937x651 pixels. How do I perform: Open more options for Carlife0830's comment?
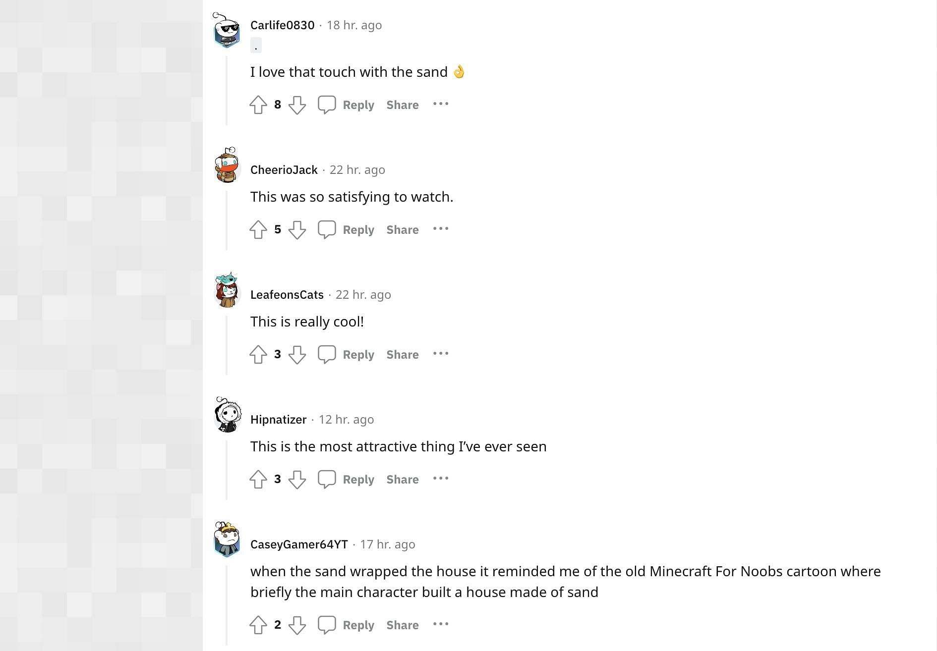(441, 104)
